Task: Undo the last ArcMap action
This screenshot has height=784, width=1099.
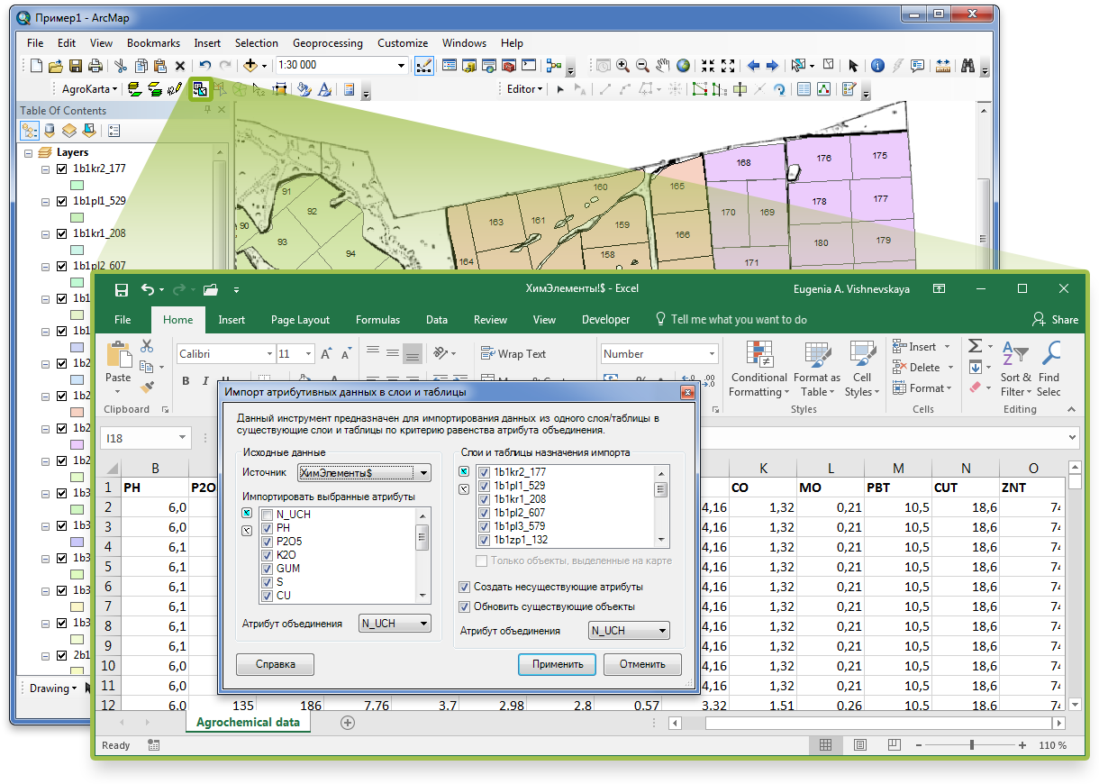Action: (x=204, y=66)
